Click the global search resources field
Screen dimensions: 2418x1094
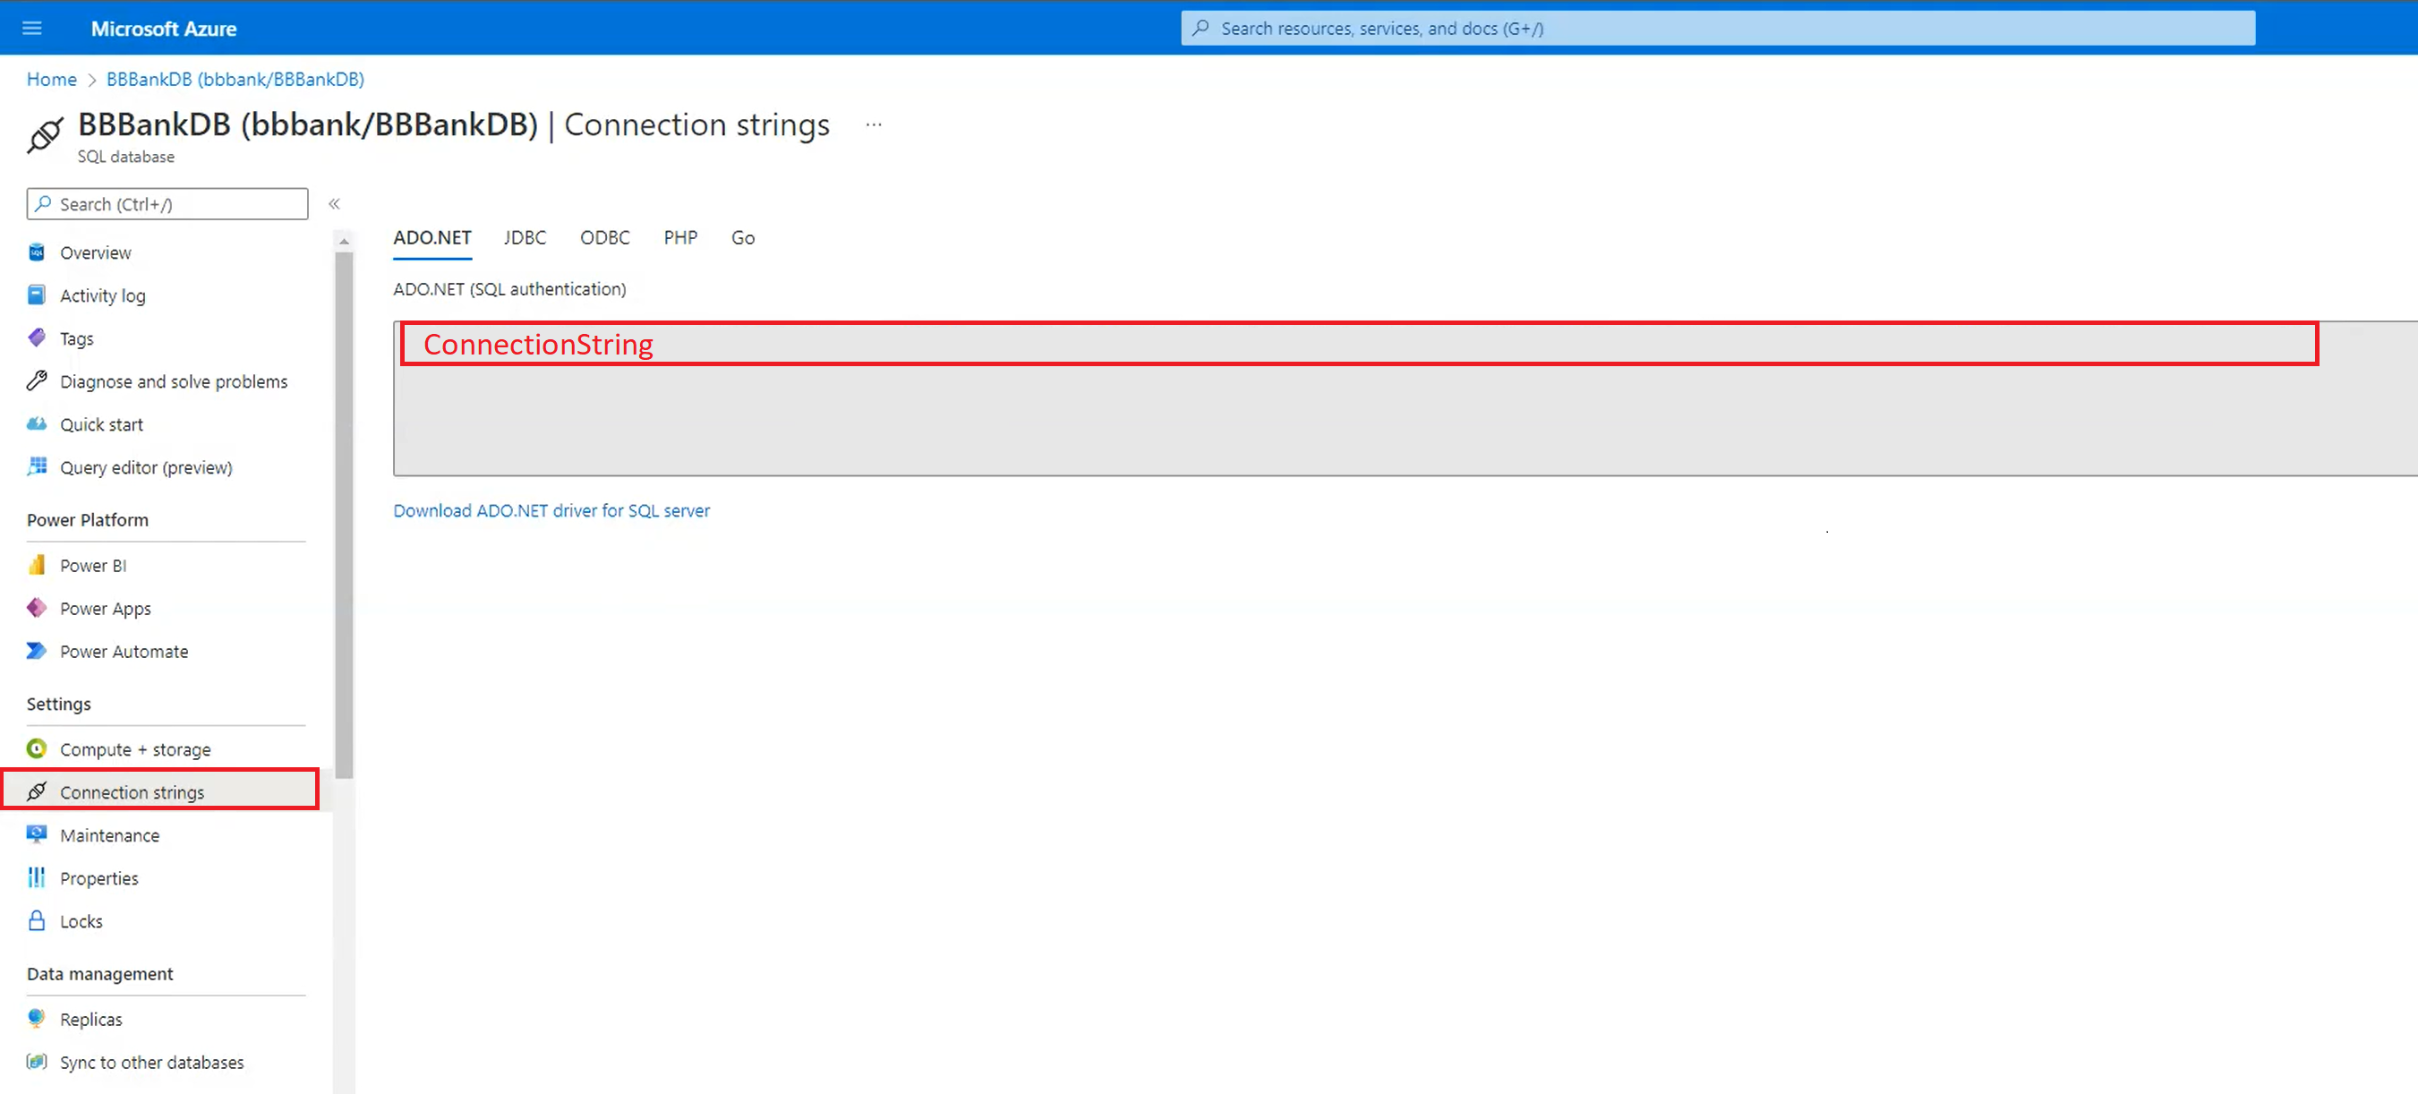click(1718, 28)
